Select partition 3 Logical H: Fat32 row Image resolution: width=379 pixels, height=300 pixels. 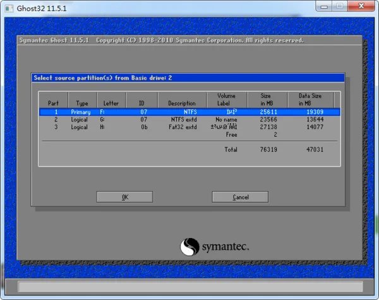click(189, 127)
